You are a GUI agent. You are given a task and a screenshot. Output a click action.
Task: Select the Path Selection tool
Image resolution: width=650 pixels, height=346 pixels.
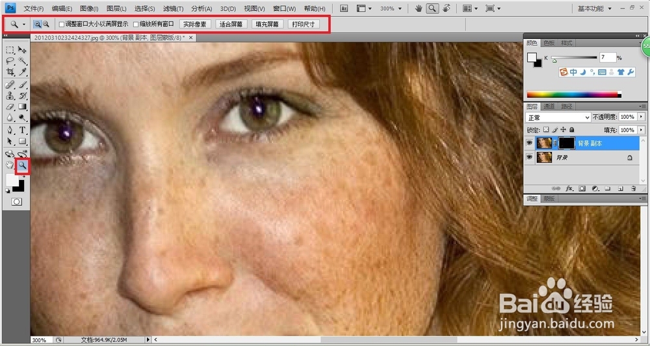(10, 142)
